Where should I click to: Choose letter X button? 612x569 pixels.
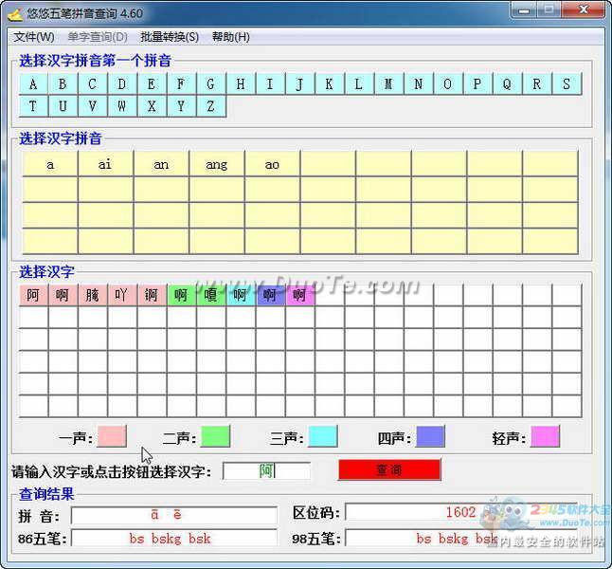(152, 106)
